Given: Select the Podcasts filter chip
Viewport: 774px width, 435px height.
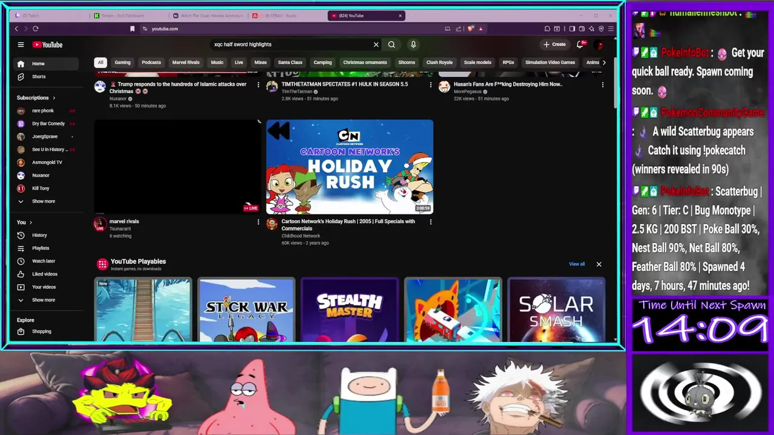Looking at the screenshot, I should tap(151, 62).
